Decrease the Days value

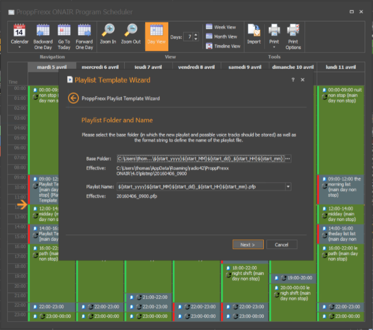coord(196,39)
